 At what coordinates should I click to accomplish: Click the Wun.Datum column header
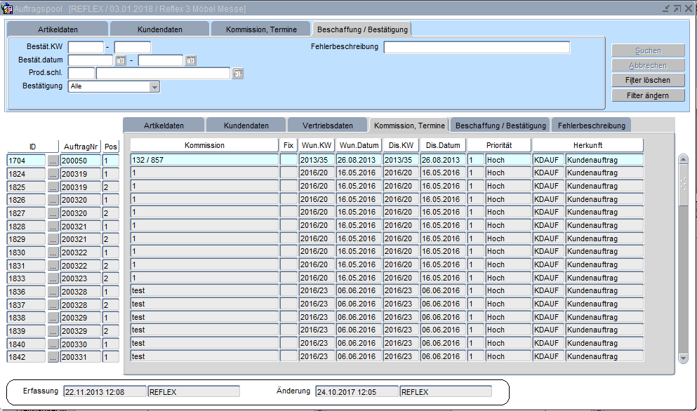tap(359, 145)
